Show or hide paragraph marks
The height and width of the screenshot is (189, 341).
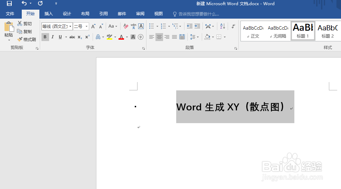[233, 26]
